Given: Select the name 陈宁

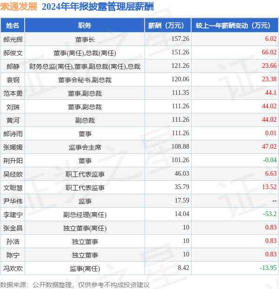Looking at the screenshot, I should (13, 255).
